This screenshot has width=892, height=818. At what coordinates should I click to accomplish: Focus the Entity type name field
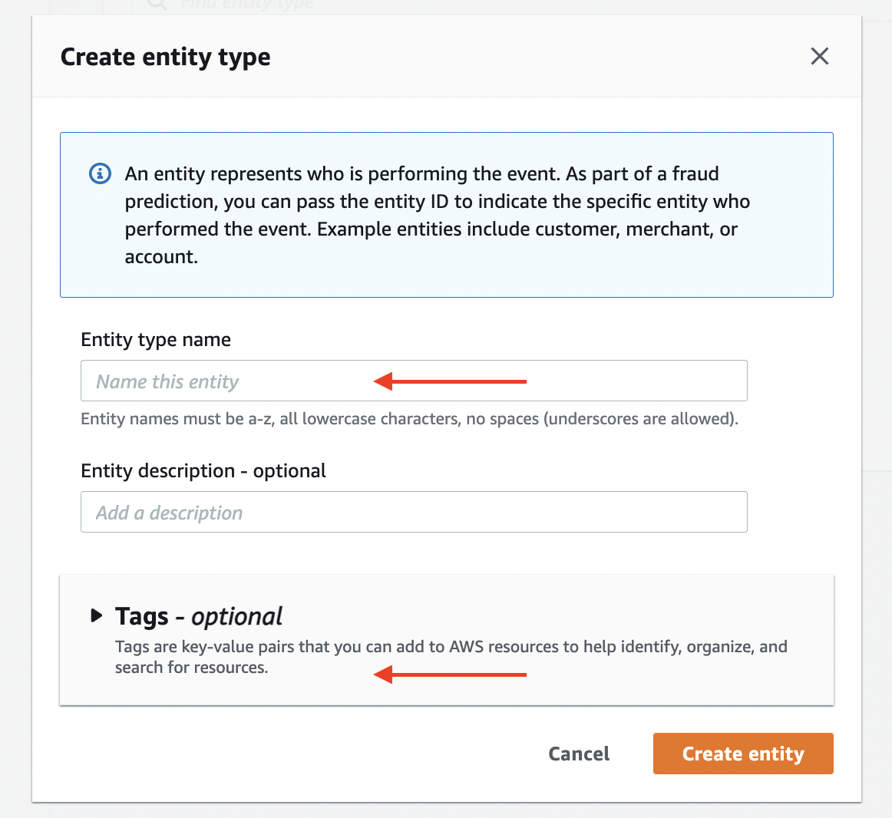[414, 381]
